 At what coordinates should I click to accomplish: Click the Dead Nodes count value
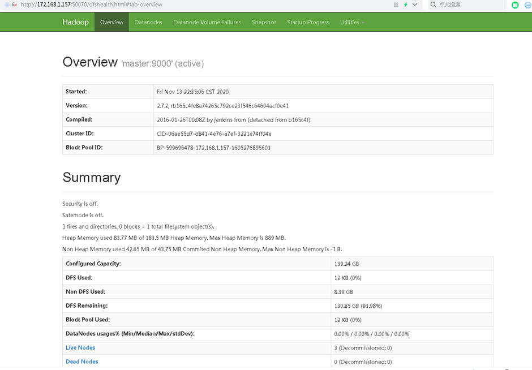pos(363,362)
